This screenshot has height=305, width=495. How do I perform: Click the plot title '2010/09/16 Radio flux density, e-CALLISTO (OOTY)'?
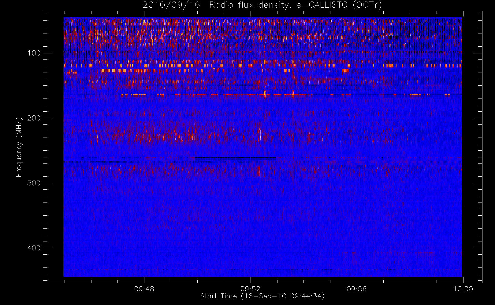click(262, 5)
